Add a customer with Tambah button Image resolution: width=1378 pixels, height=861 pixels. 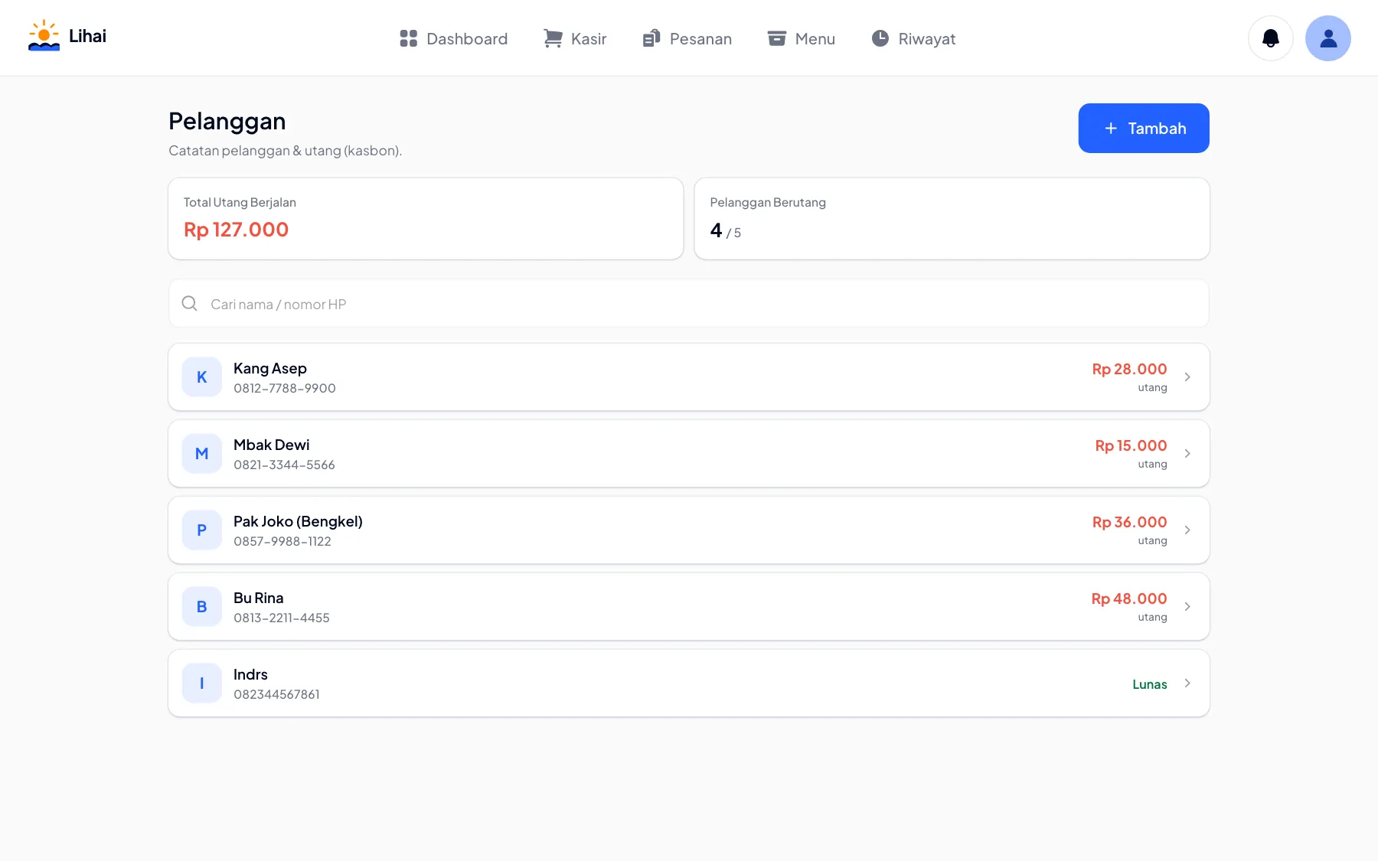click(x=1144, y=129)
